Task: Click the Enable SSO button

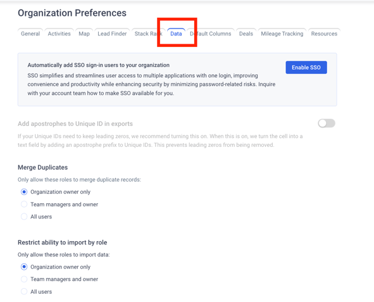Action: tap(306, 68)
